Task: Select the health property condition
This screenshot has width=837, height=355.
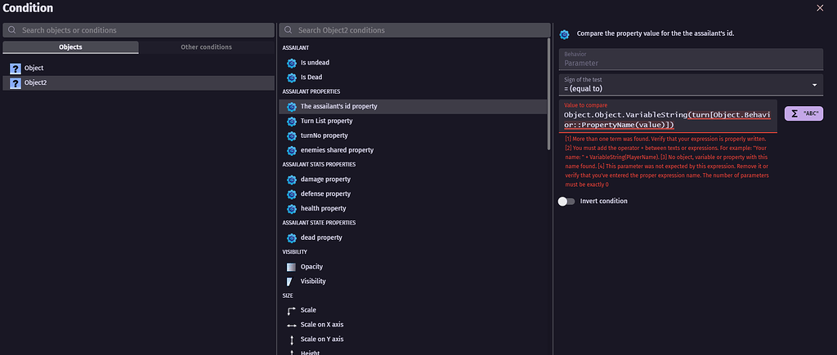Action: click(x=323, y=209)
